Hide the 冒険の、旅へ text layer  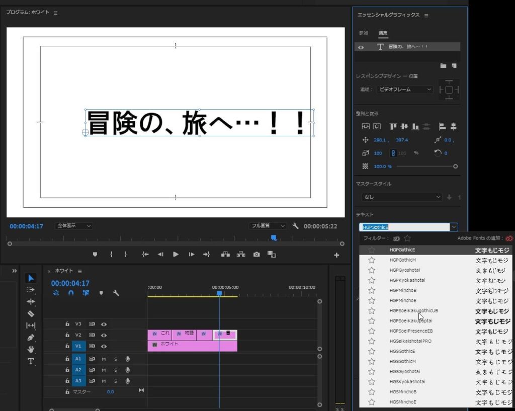click(x=361, y=47)
